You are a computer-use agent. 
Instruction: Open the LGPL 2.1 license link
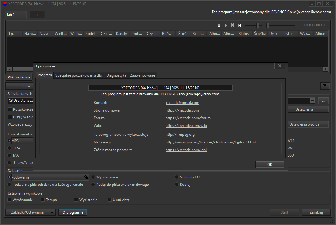[210, 142]
